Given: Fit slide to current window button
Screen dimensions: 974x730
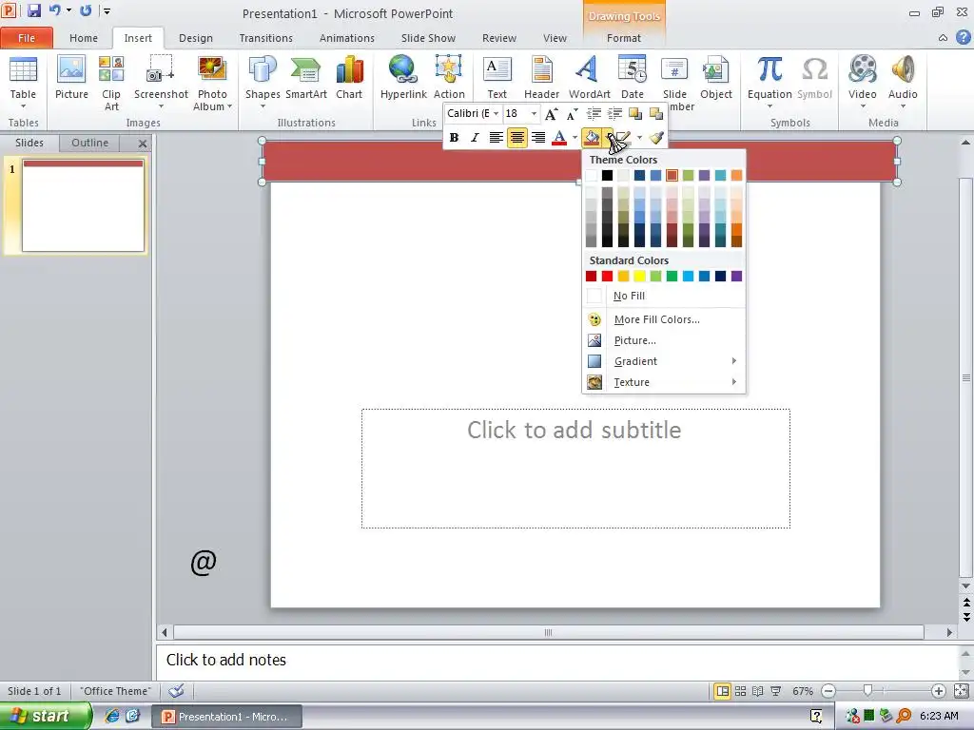Looking at the screenshot, I should (961, 691).
